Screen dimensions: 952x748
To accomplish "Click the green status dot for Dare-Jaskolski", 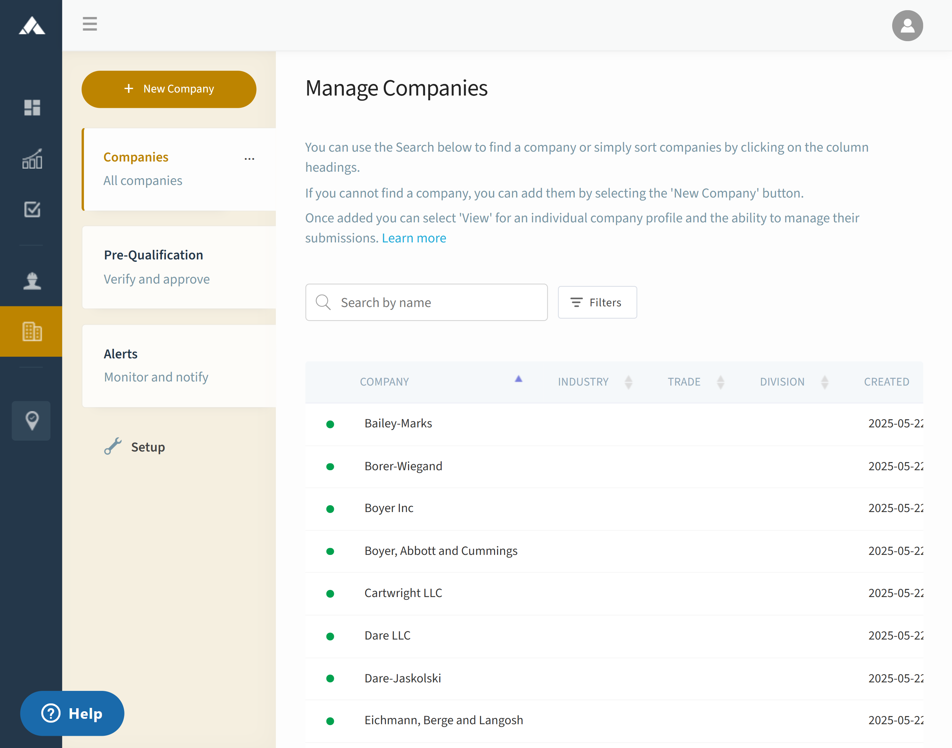I will point(330,678).
